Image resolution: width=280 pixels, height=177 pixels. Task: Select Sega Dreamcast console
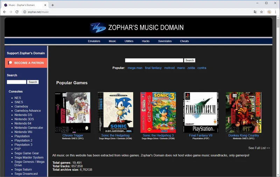(x=26, y=174)
